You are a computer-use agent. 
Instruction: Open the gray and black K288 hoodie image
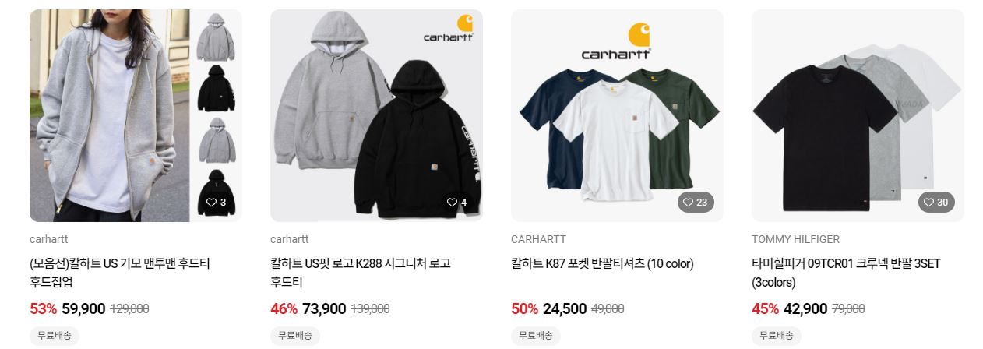pyautogui.click(x=376, y=115)
